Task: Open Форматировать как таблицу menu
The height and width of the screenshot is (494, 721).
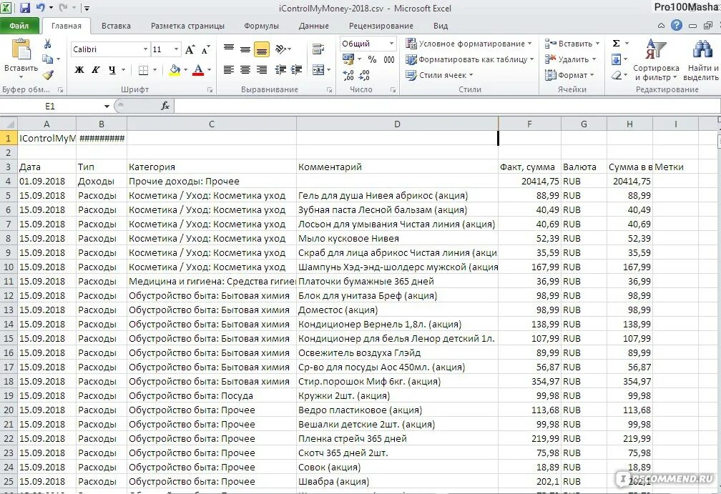Action: 469,59
